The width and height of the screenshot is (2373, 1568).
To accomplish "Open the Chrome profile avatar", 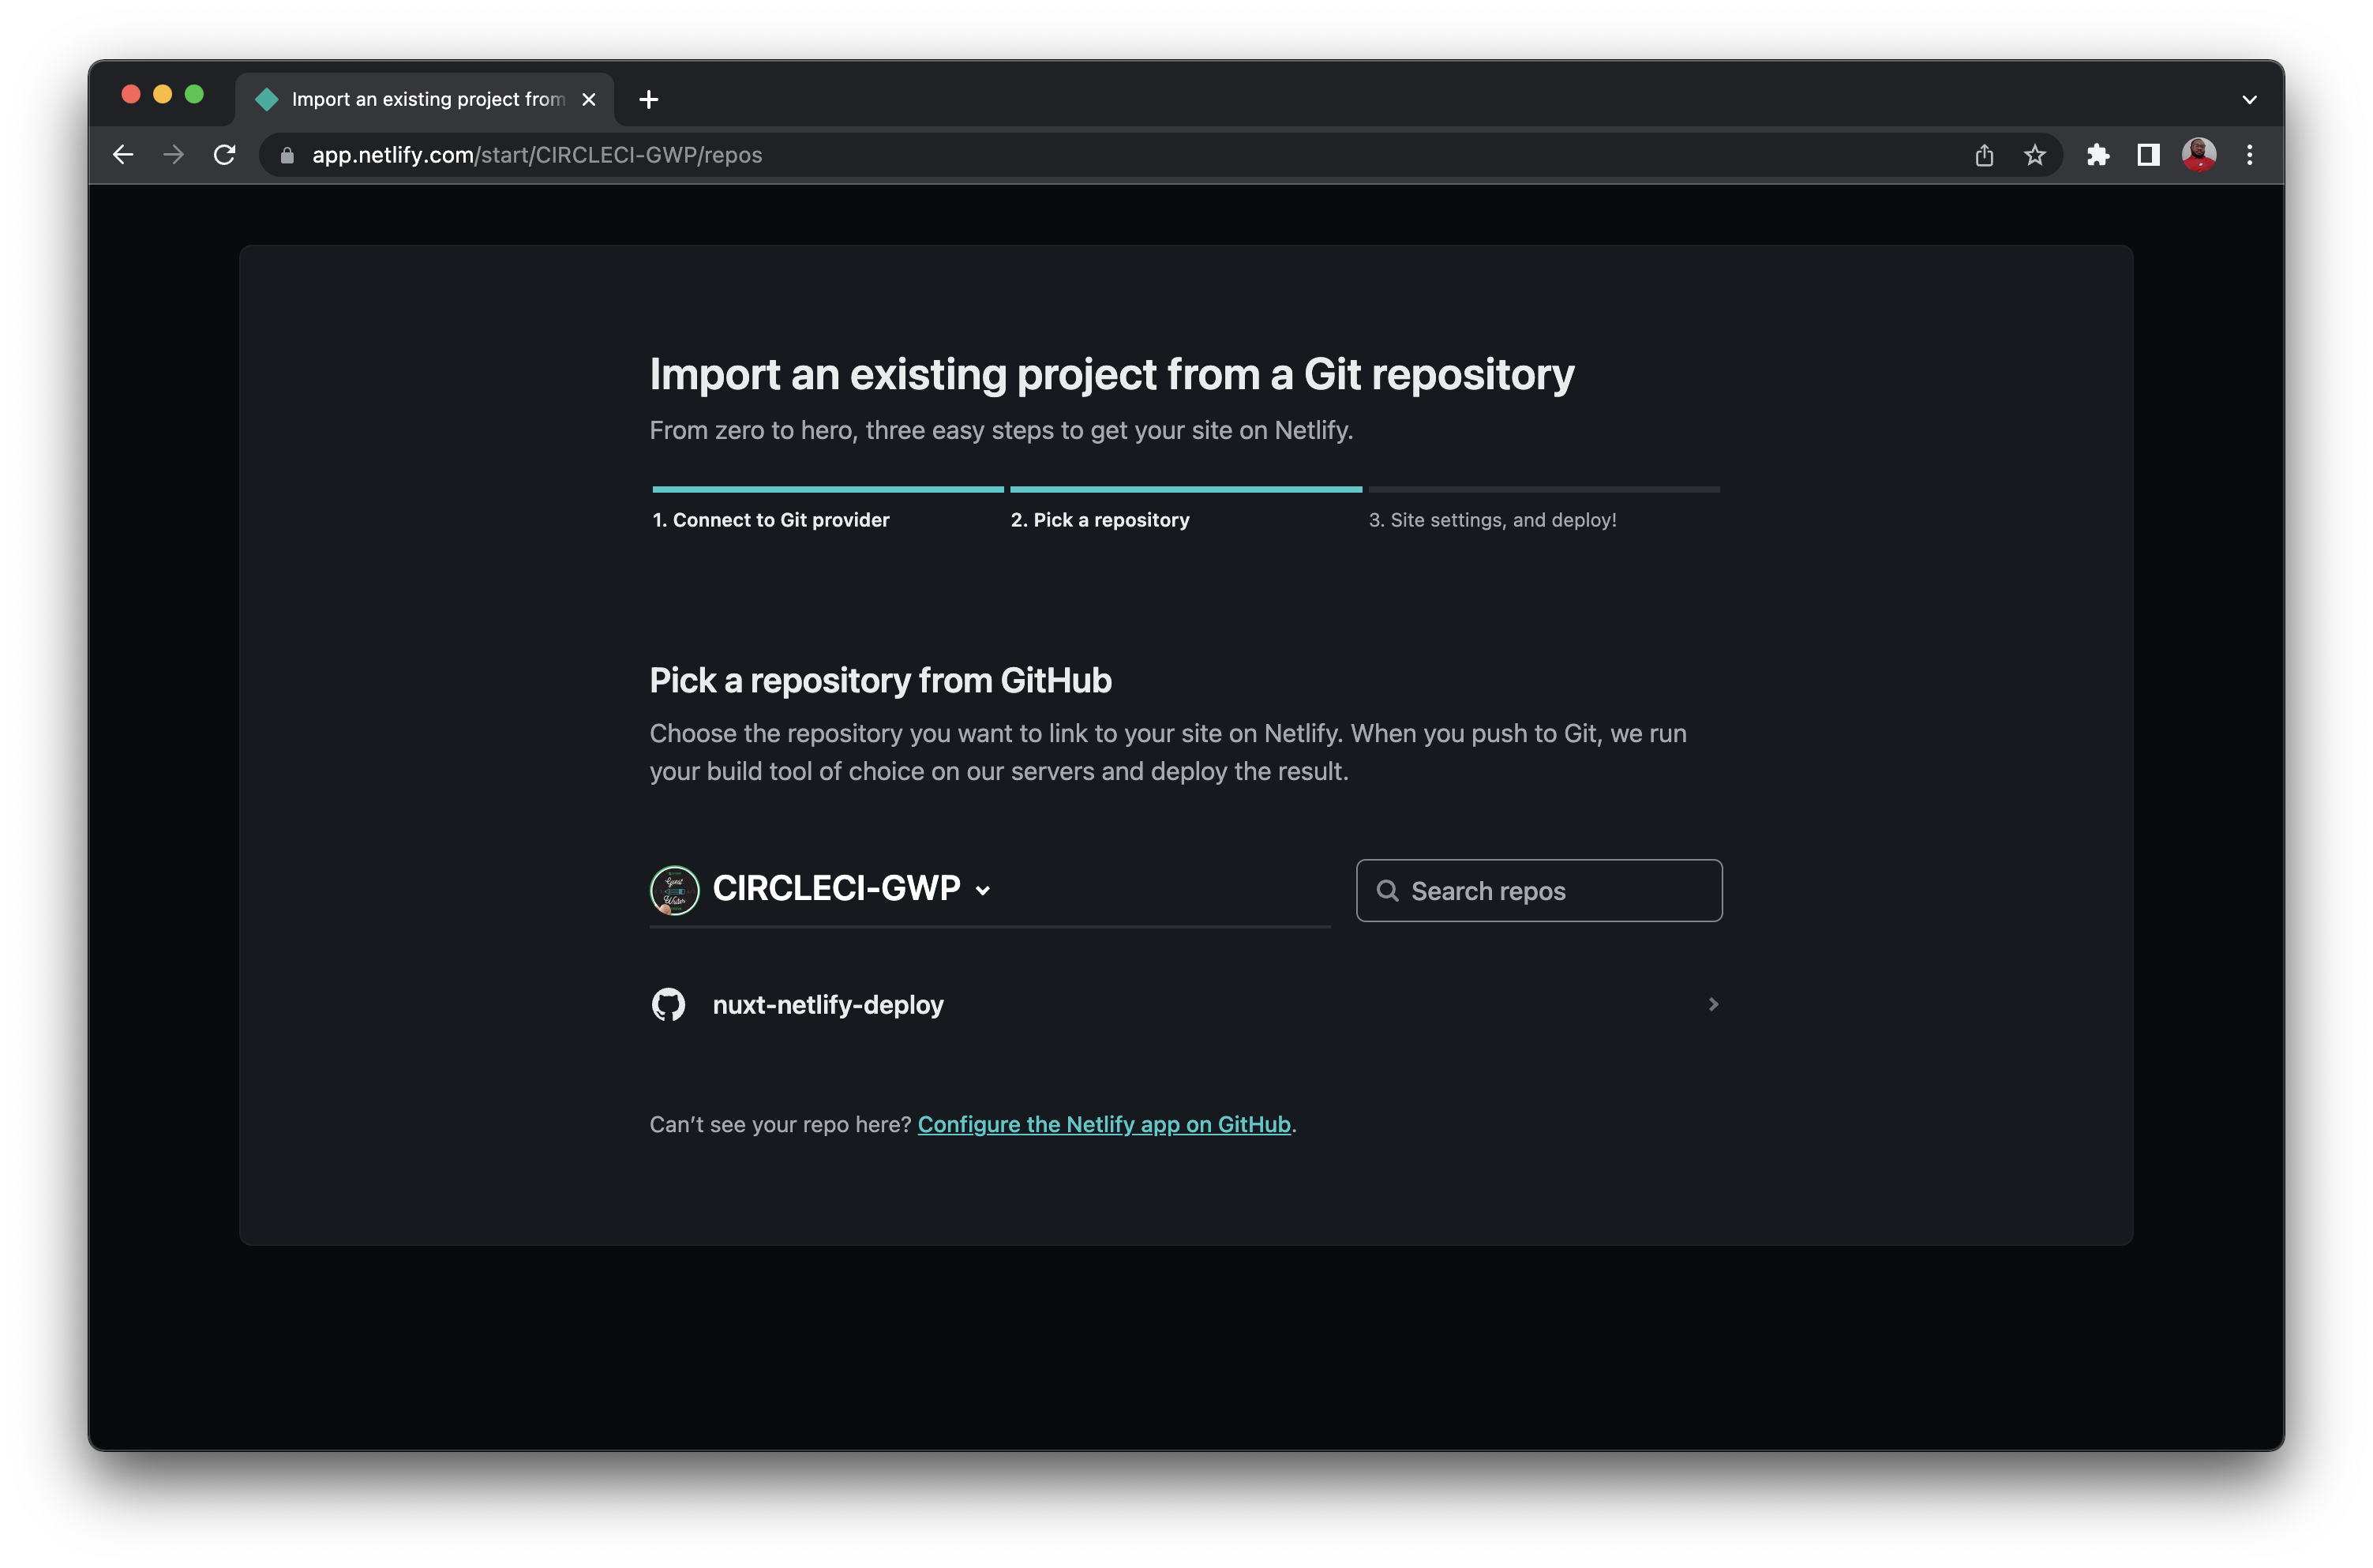I will (x=2199, y=155).
